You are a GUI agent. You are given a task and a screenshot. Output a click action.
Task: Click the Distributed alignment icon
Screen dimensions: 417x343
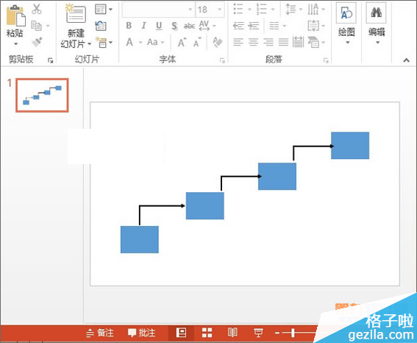[x=298, y=42]
